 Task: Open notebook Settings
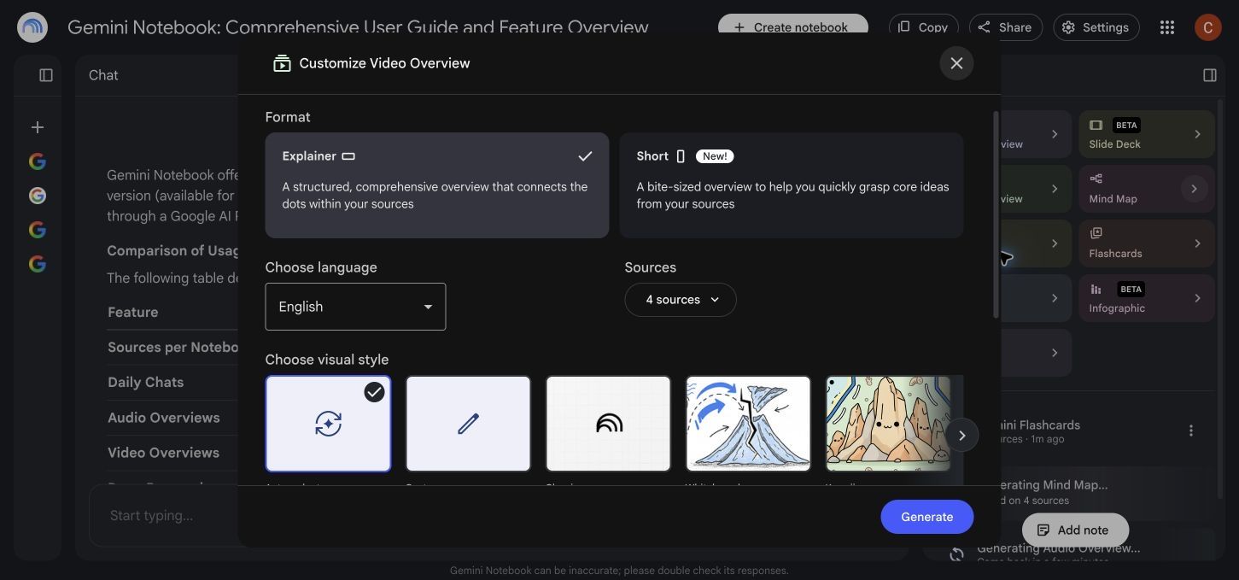(1096, 27)
